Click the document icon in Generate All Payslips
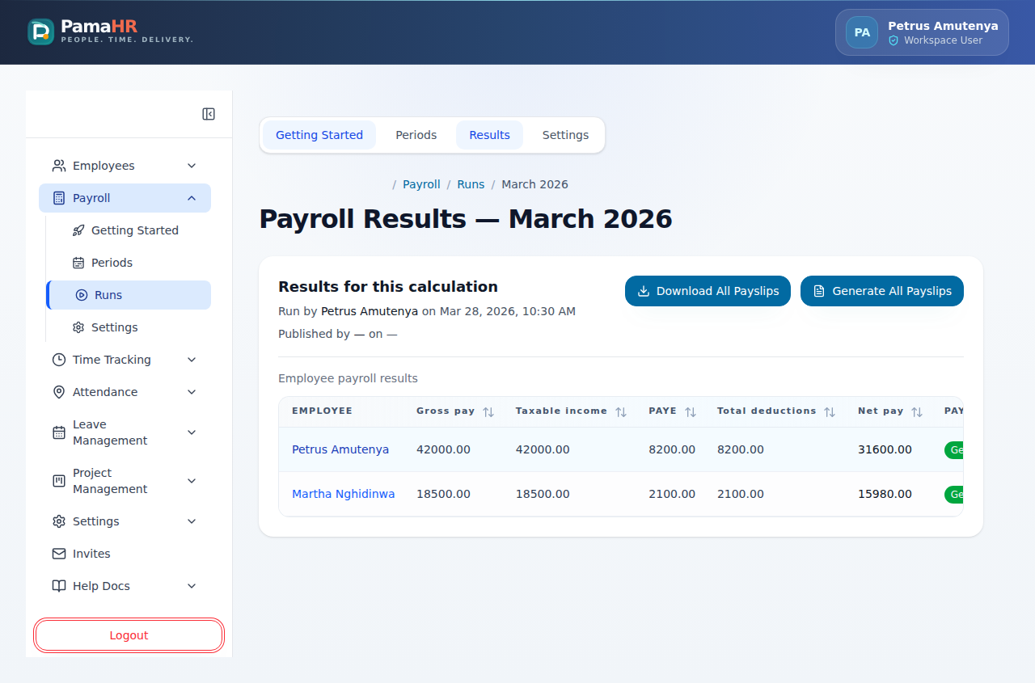The width and height of the screenshot is (1035, 683). [819, 291]
